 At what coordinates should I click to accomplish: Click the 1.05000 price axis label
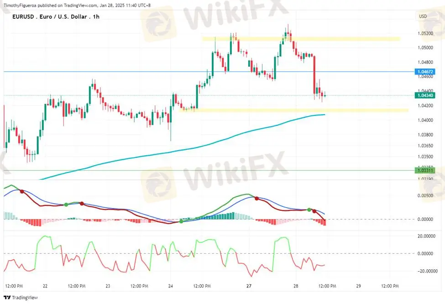coord(425,47)
